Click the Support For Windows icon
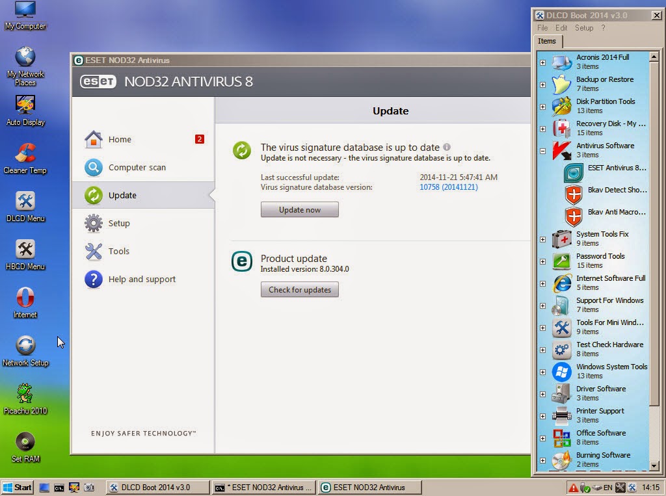Screen dimensions: 666x496 click(x=561, y=306)
